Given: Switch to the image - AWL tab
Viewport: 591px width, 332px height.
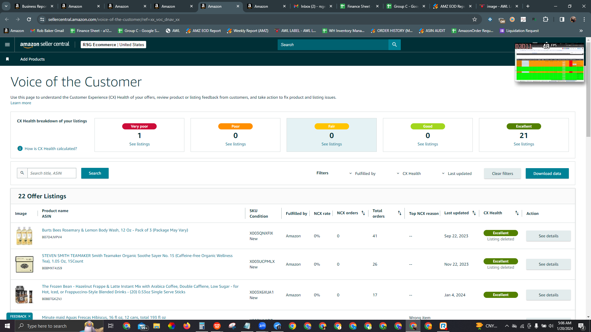Looking at the screenshot, I should tap(499, 6).
